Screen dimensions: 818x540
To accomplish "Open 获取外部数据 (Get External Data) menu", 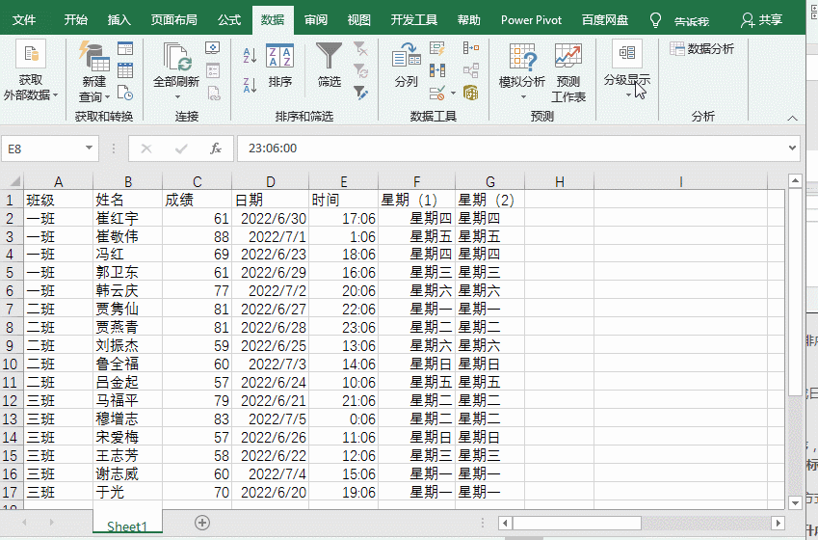I will pyautogui.click(x=31, y=72).
